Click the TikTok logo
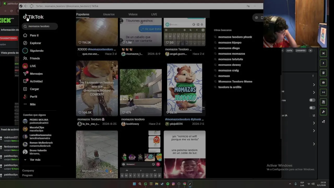The image size is (334, 188). 33,17
